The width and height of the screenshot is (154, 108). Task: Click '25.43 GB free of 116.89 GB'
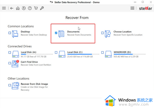coord(80,56)
